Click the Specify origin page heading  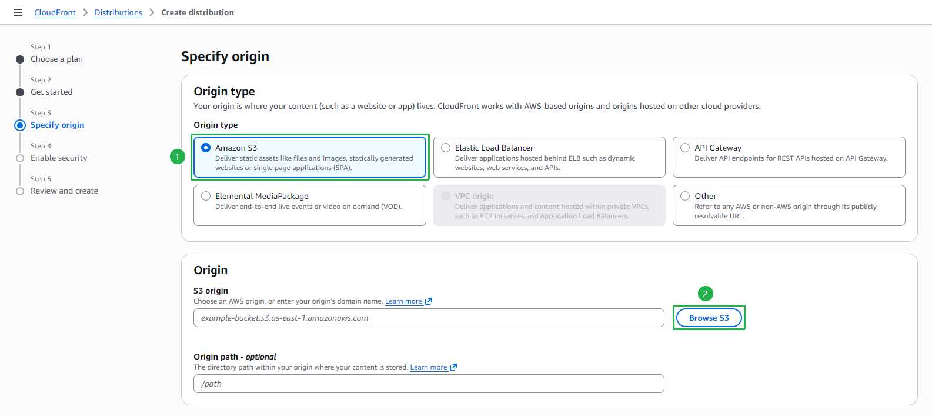point(225,56)
